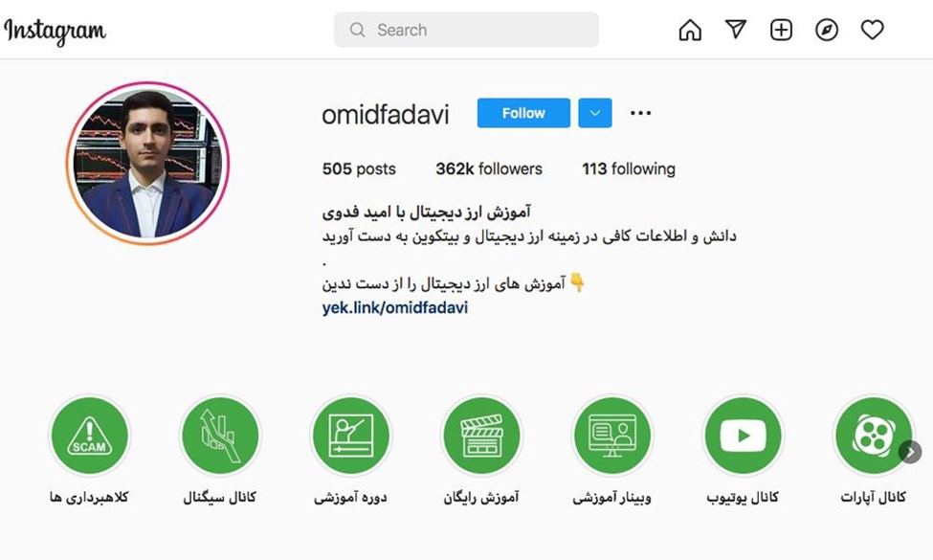Open direct messages paper plane icon

pyautogui.click(x=736, y=29)
